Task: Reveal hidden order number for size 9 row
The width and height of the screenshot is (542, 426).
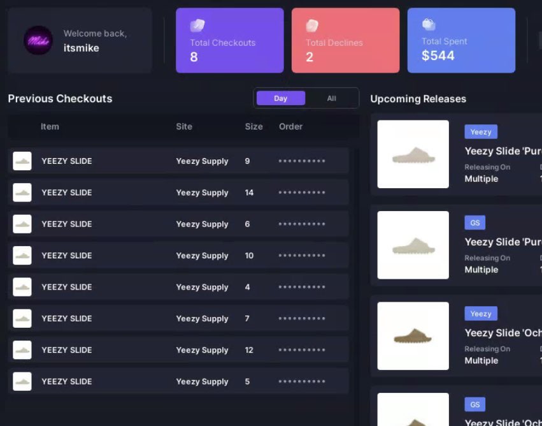Action: 302,161
